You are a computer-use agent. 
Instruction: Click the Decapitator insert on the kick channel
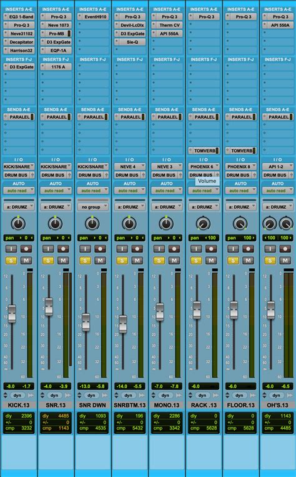point(19,42)
